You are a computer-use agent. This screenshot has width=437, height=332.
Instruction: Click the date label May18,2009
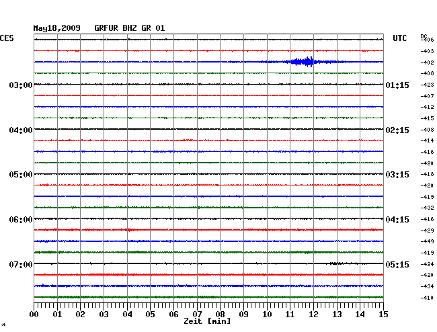[57, 28]
